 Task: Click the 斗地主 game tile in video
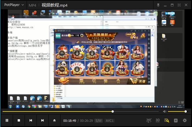(x=92, y=69)
